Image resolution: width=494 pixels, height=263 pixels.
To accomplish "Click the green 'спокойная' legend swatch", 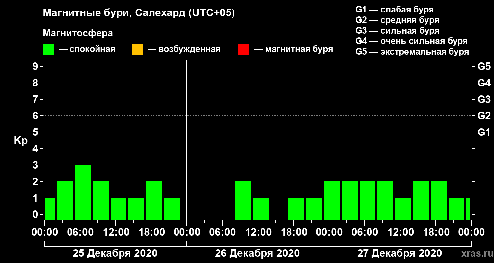I will (48, 49).
